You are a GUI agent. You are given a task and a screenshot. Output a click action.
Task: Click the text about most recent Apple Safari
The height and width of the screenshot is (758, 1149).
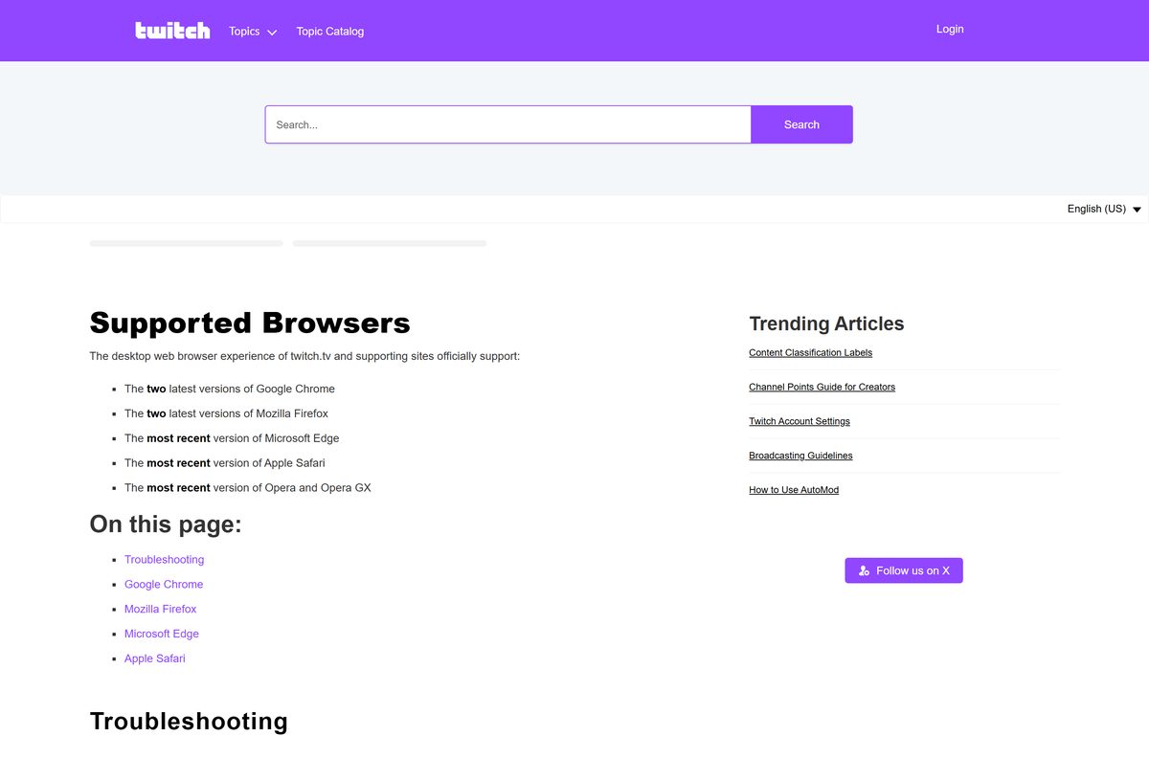pos(225,463)
